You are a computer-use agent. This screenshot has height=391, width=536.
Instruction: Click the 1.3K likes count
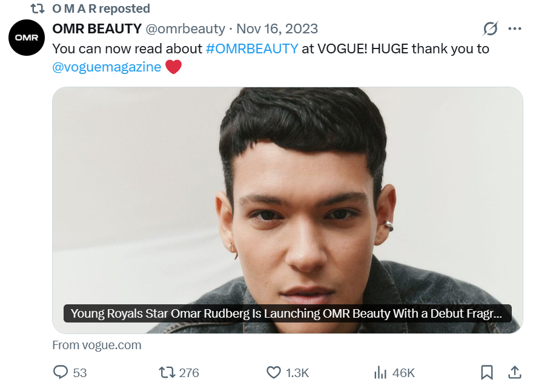(x=297, y=373)
